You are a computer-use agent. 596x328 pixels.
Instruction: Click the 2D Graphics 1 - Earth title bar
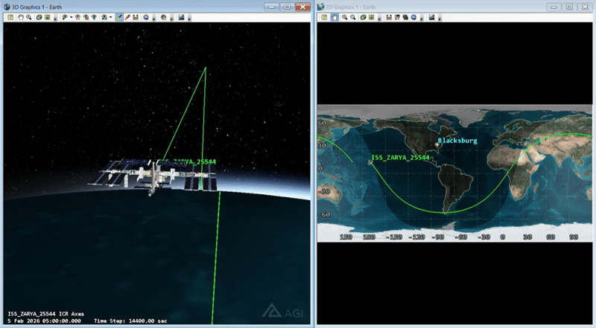[x=417, y=5]
